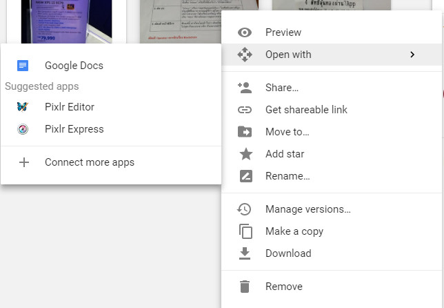Click the Make a copy icon
This screenshot has height=308, width=444.
[x=245, y=231]
